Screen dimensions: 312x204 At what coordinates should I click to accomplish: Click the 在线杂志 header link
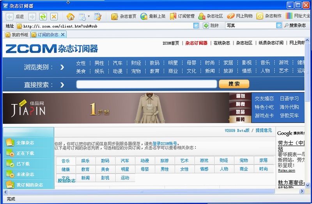pyautogui.click(x=222, y=43)
